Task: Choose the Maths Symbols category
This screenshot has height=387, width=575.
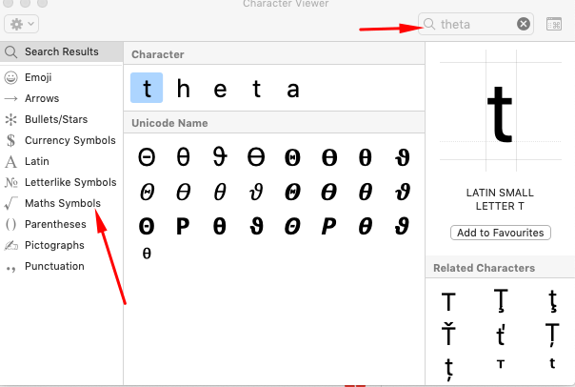Action: pyautogui.click(x=62, y=203)
